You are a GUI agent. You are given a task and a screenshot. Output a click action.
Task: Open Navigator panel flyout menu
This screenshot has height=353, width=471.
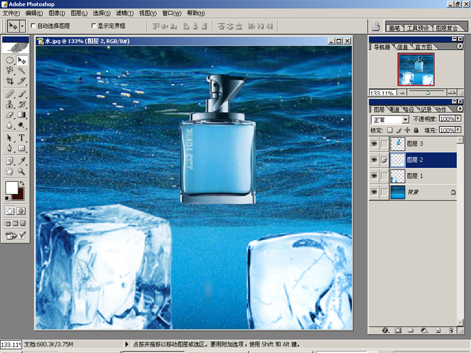[460, 46]
